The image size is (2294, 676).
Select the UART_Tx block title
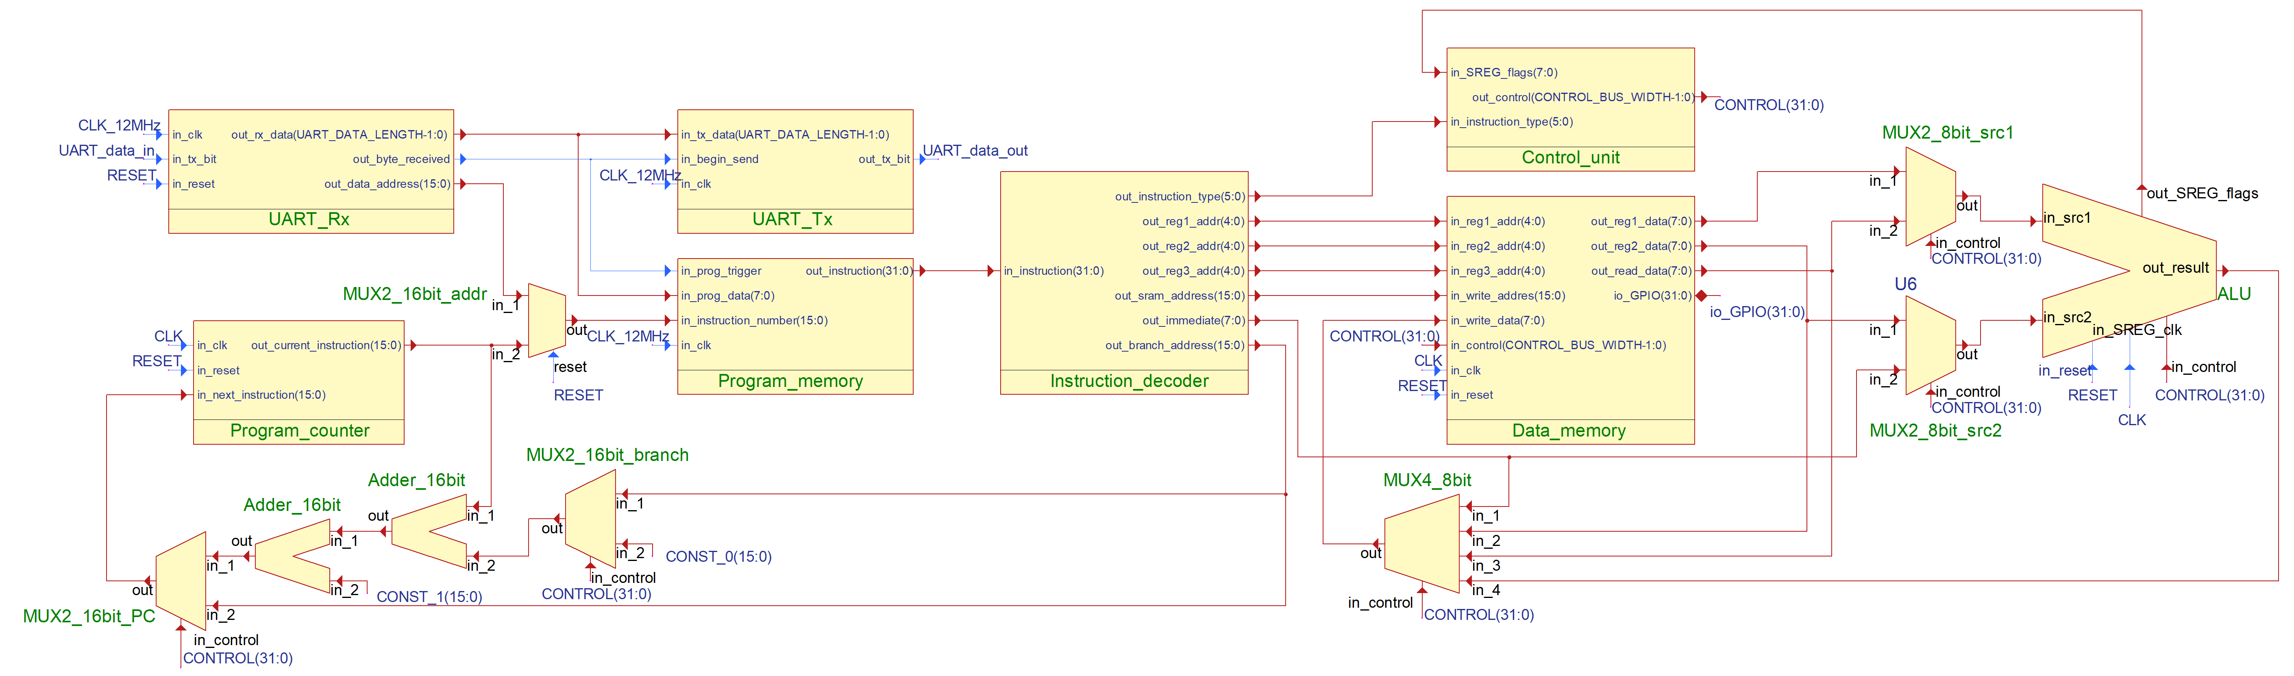pyautogui.click(x=792, y=219)
